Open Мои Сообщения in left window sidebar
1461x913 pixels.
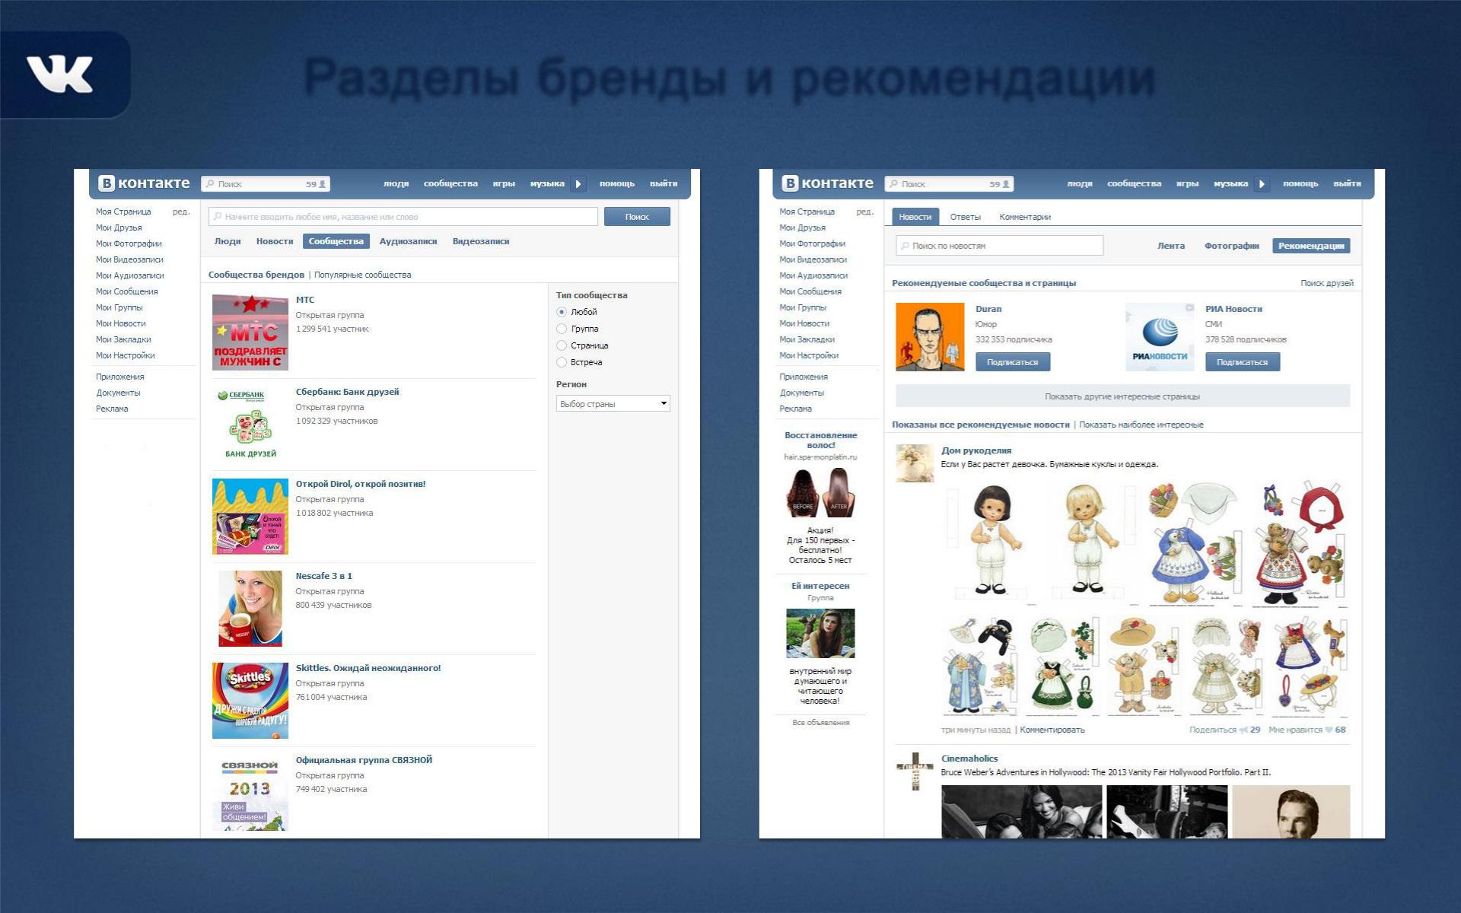pyautogui.click(x=127, y=291)
